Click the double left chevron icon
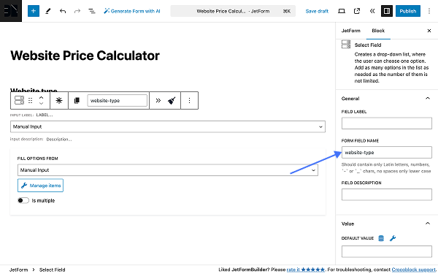This screenshot has width=438, height=274. click(372, 11)
